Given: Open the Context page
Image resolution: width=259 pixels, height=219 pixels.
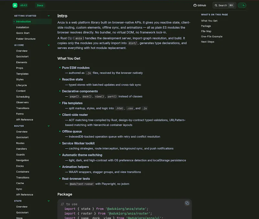Looking at the screenshot, I should 21,91.
